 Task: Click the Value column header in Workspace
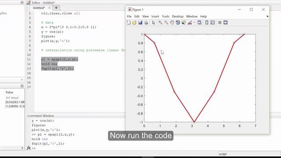10,93
